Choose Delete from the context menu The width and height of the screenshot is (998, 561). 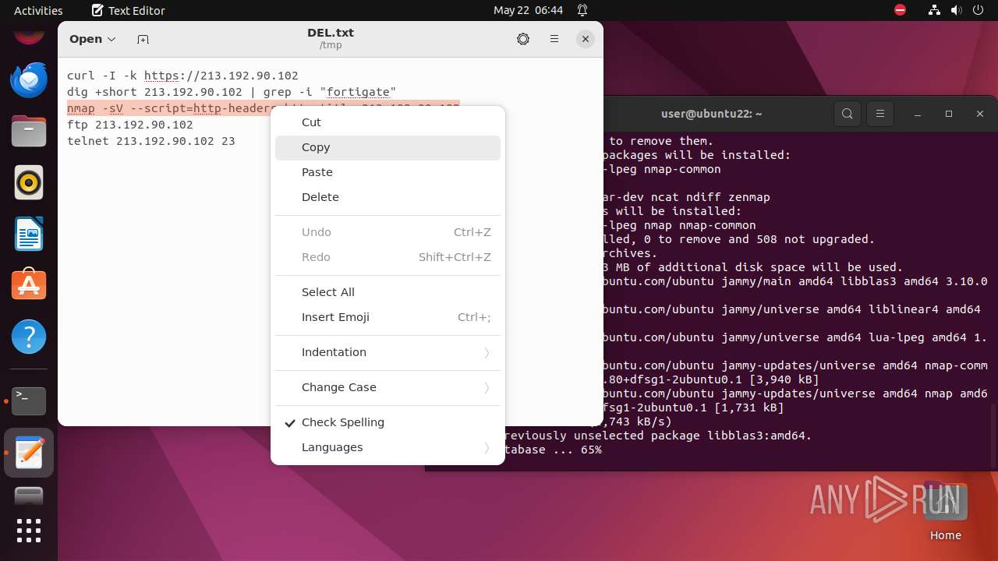(388, 197)
